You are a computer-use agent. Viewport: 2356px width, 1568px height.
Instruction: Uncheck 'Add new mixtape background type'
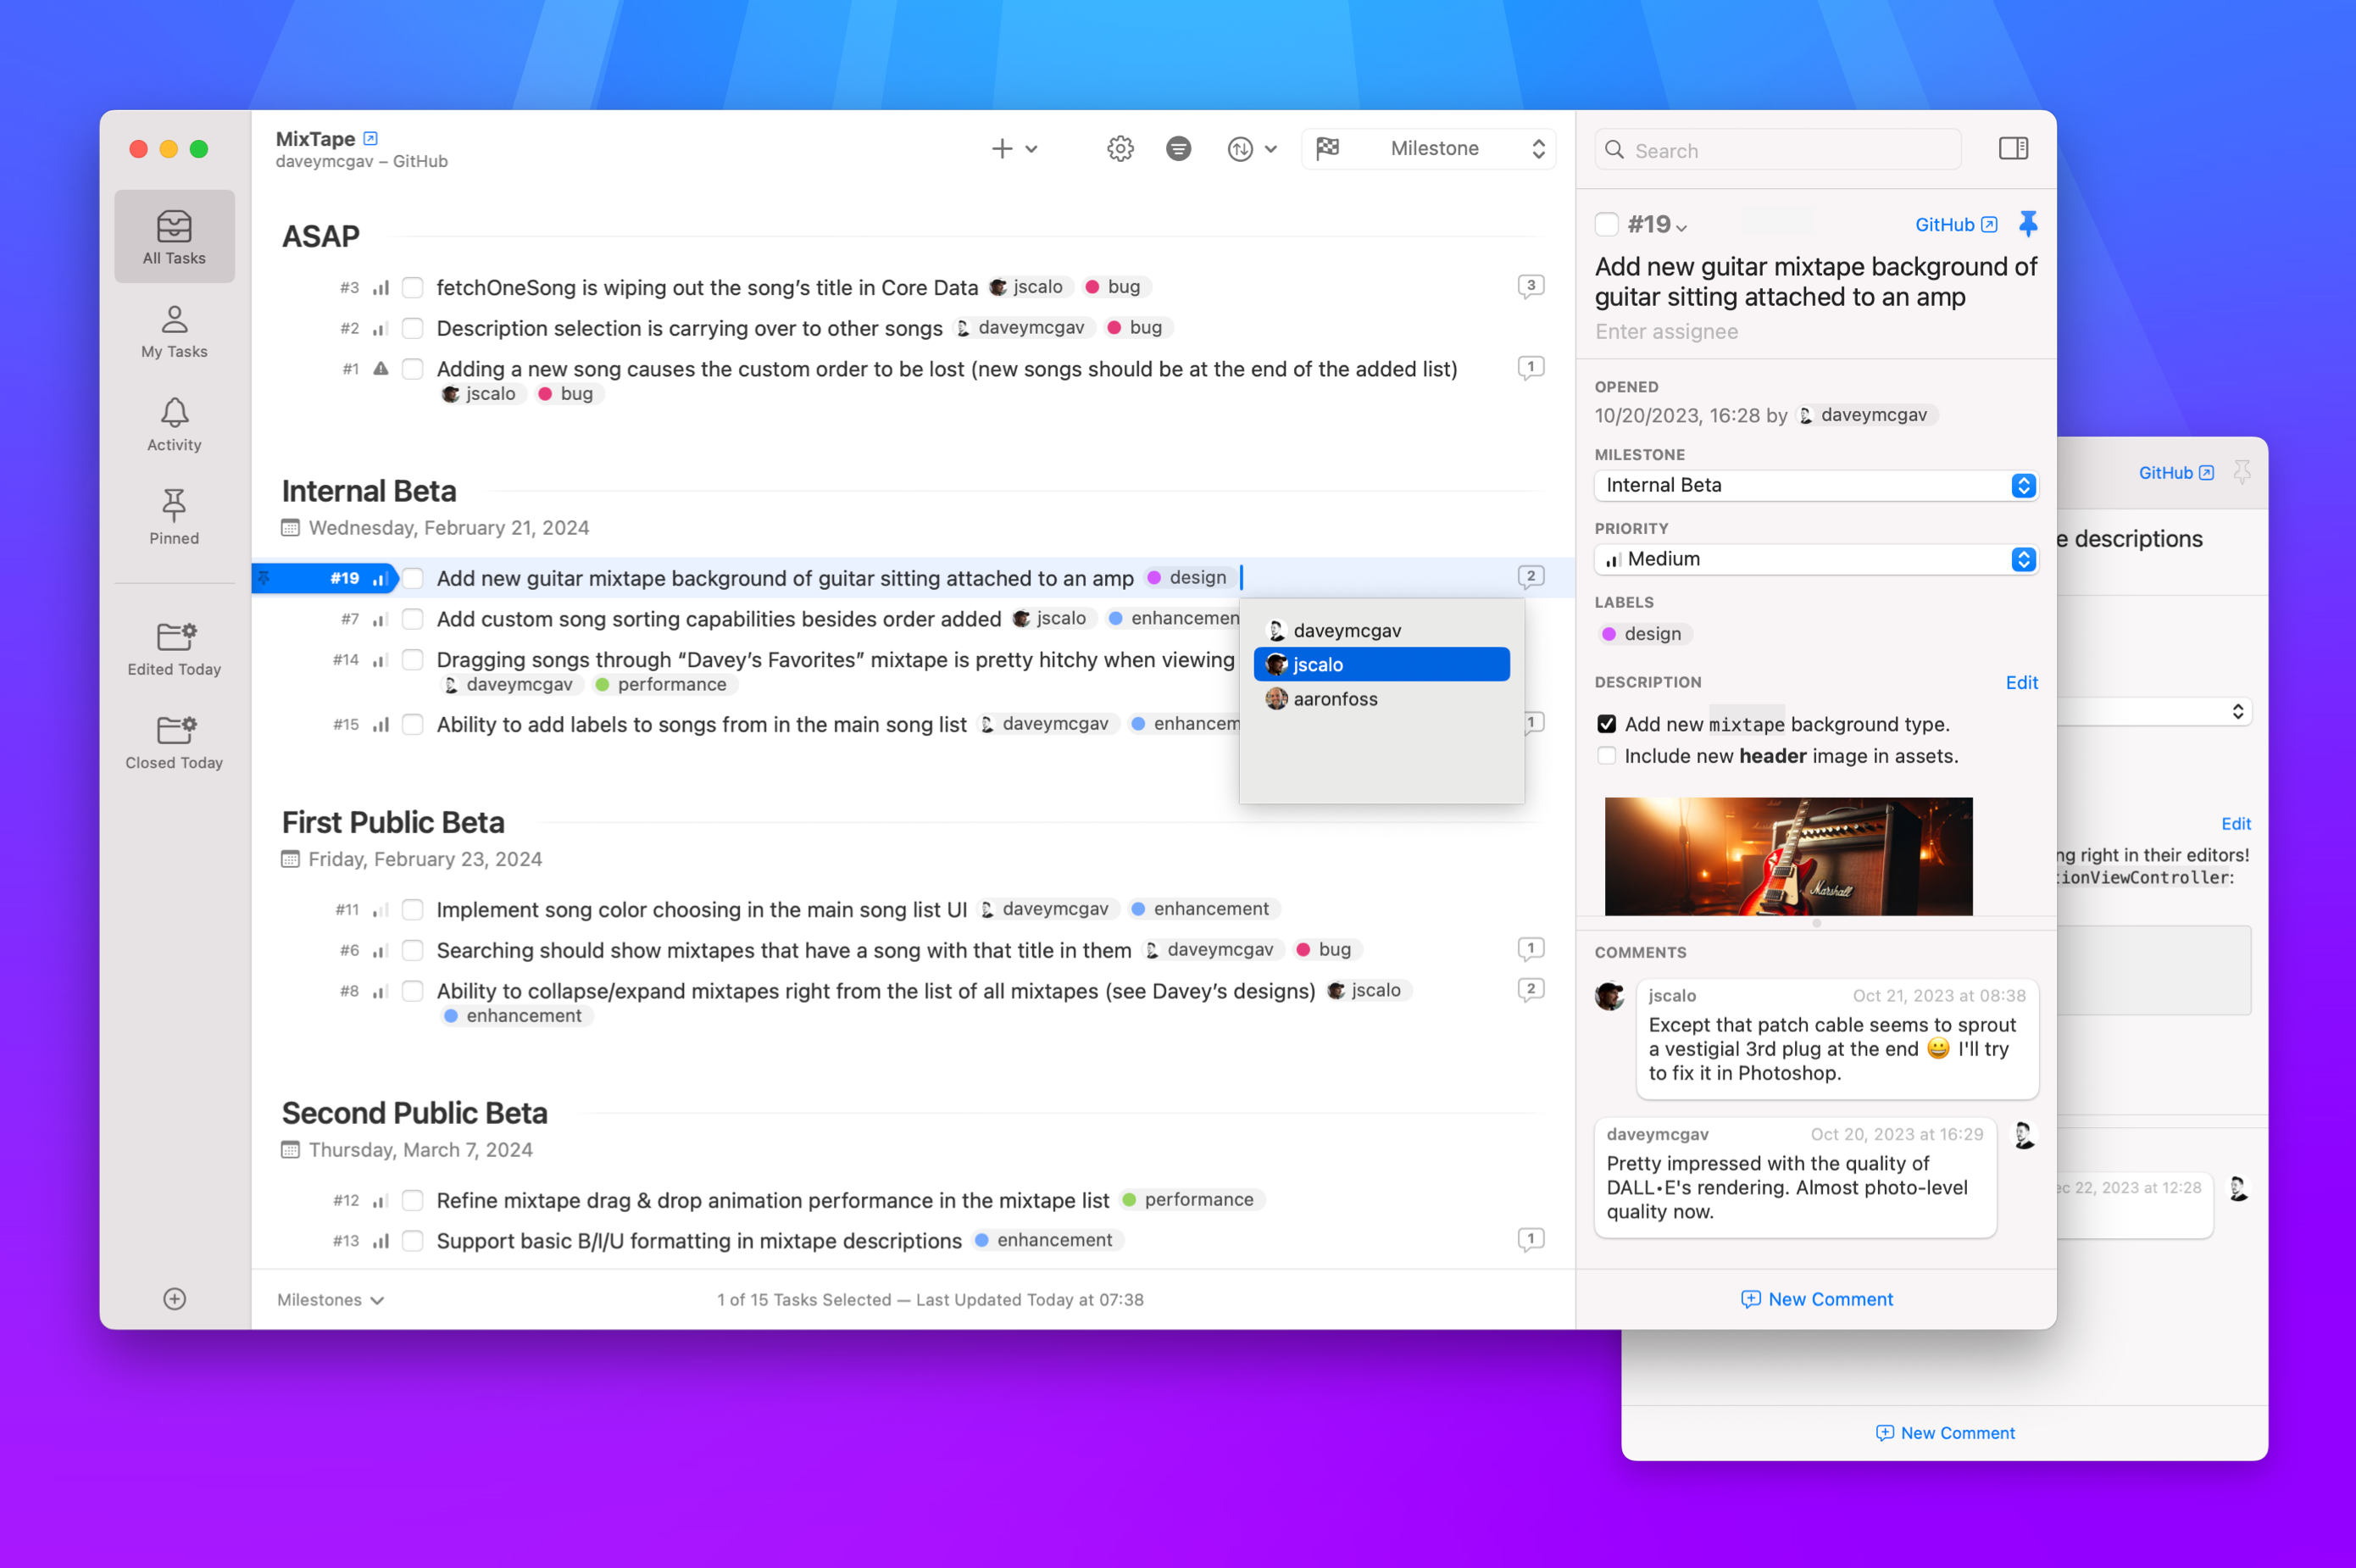click(1607, 724)
